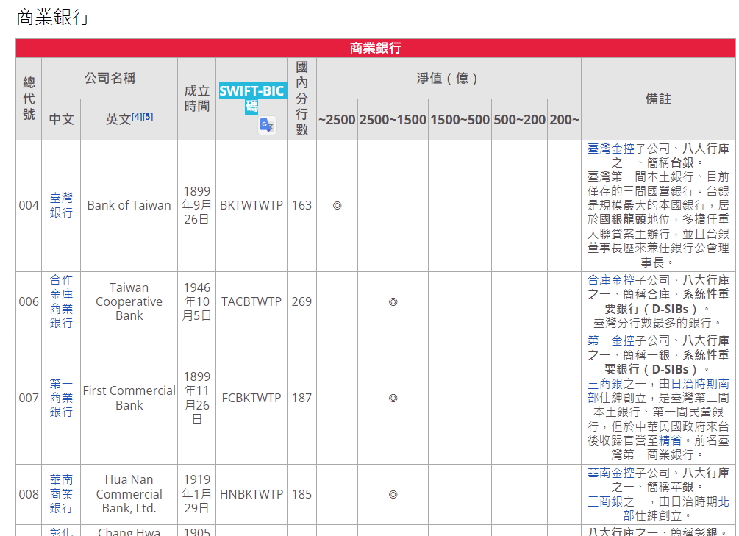Viewport: 739px width, 536px height.
Task: Open the 臺灣金控 link in notes
Action: click(611, 149)
